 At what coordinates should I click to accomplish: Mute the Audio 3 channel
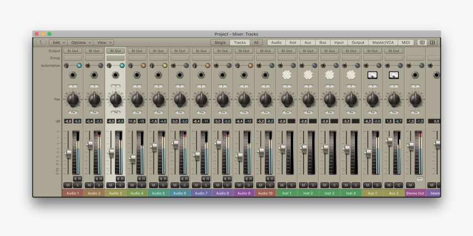pyautogui.click(x=111, y=185)
